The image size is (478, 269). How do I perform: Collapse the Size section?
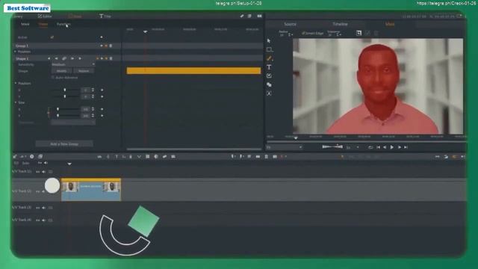tap(16, 102)
